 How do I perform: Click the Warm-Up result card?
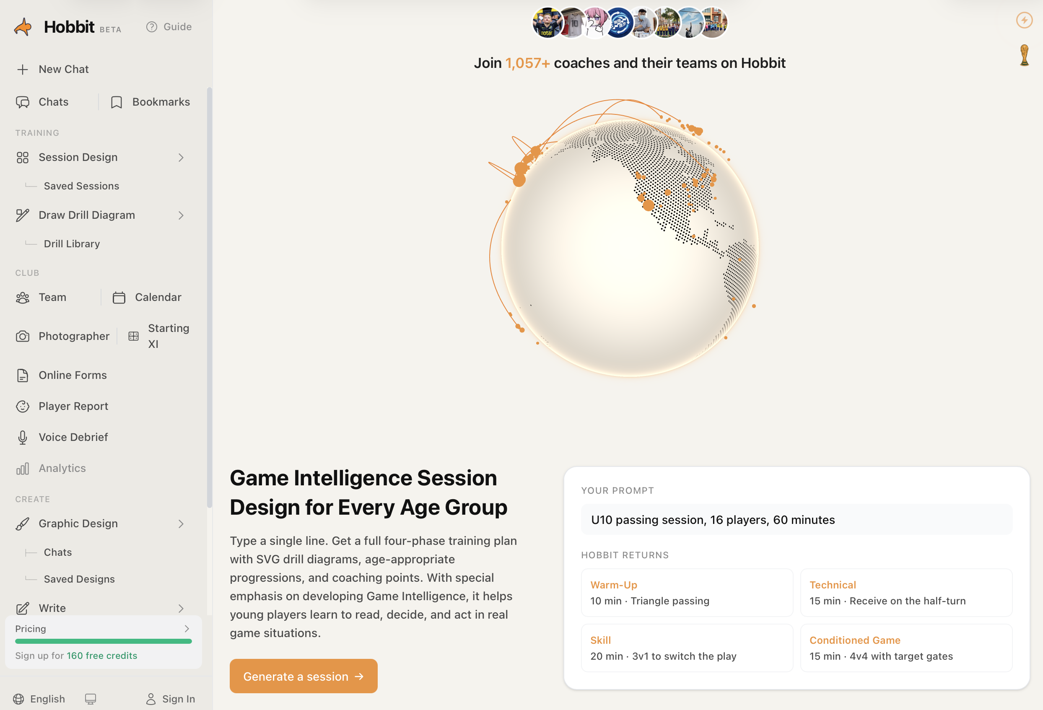tap(687, 593)
